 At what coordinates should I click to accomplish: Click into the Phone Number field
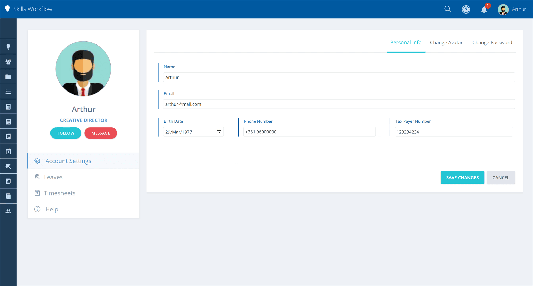click(x=309, y=132)
